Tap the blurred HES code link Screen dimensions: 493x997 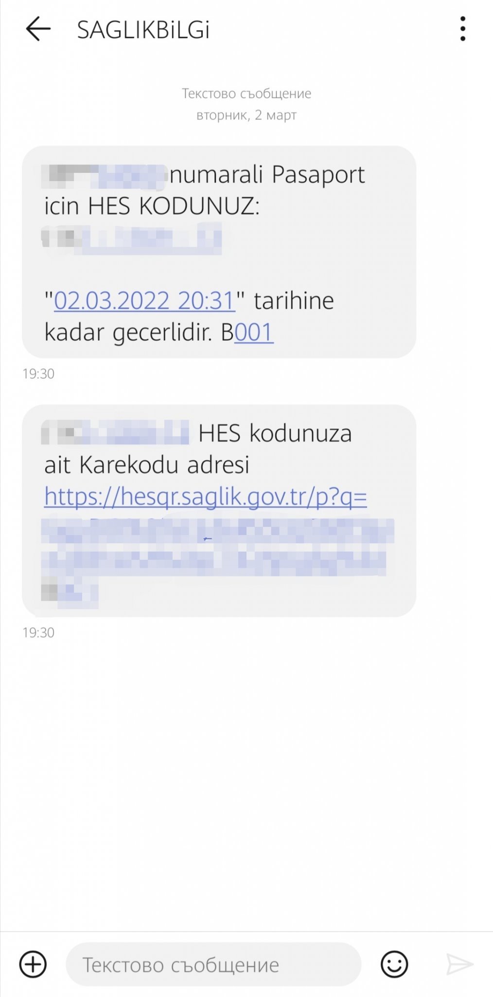pyautogui.click(x=132, y=239)
